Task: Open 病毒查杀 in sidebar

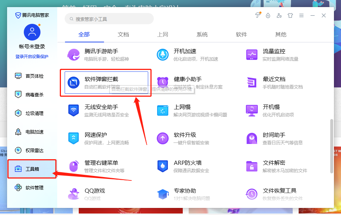Action: [x=32, y=94]
